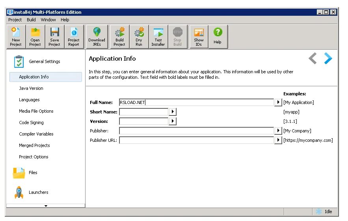Select Media File Options in the sidebar
348x221 pixels.
click(x=36, y=111)
